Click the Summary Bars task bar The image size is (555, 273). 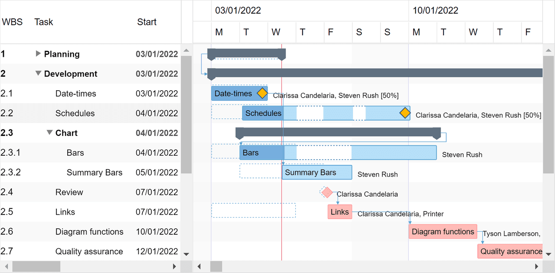coord(317,172)
